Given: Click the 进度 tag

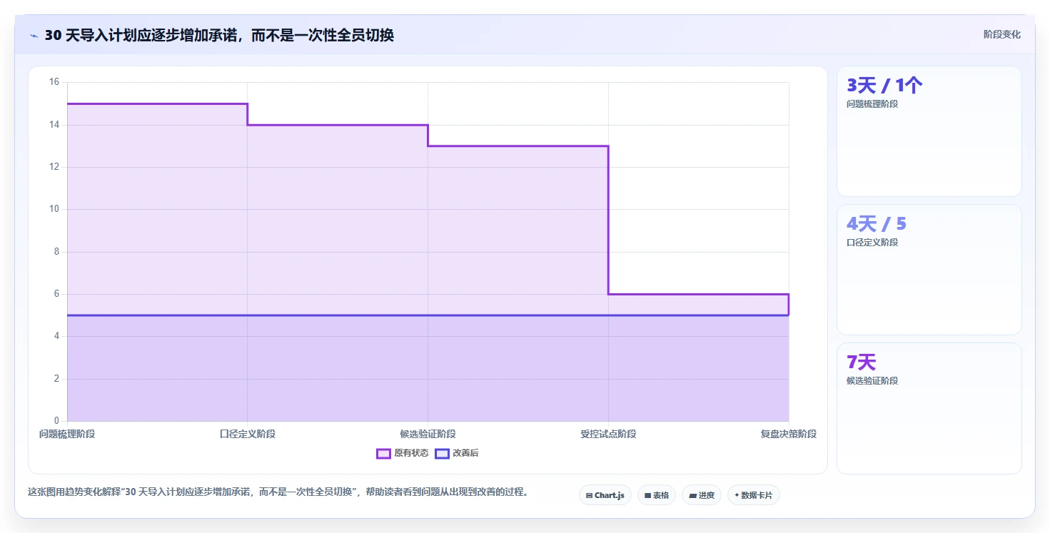Looking at the screenshot, I should 702,495.
